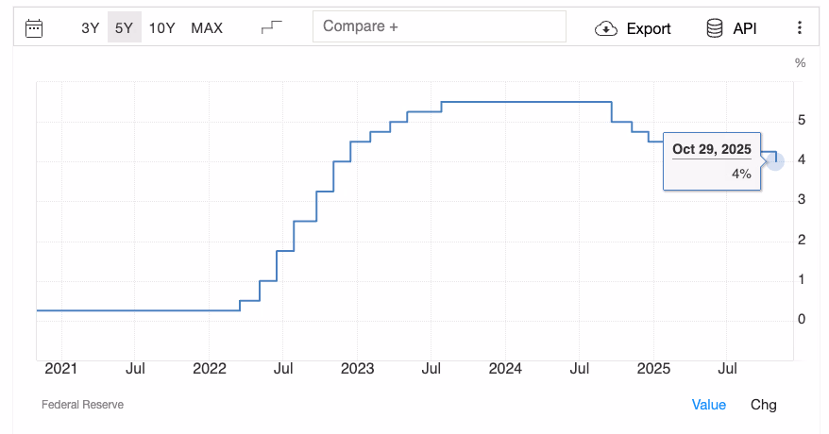The height and width of the screenshot is (434, 829).
Task: Show the MAX historical range
Action: point(207,27)
